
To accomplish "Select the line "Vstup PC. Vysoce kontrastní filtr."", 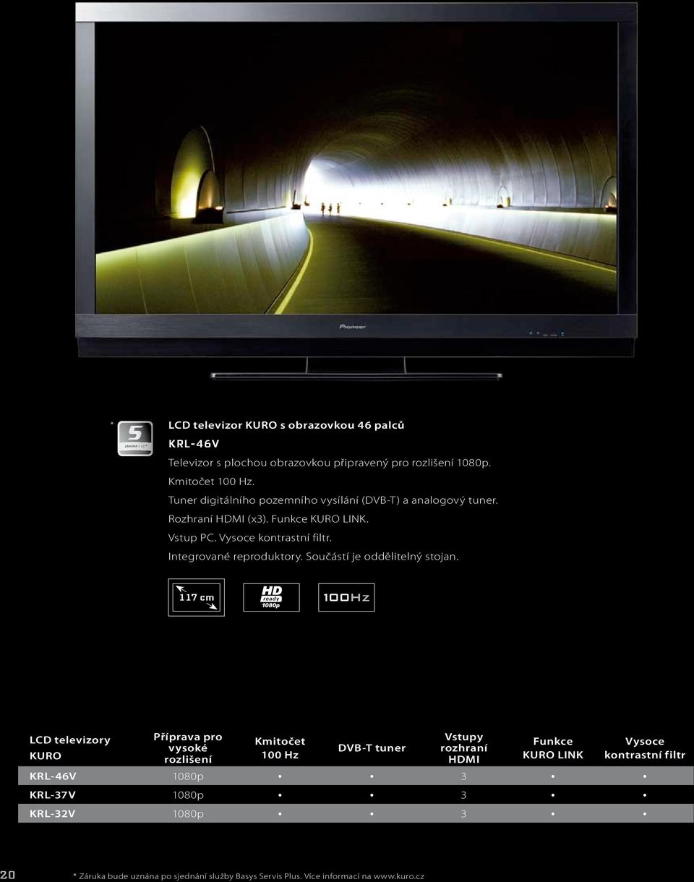I will (x=250, y=536).
